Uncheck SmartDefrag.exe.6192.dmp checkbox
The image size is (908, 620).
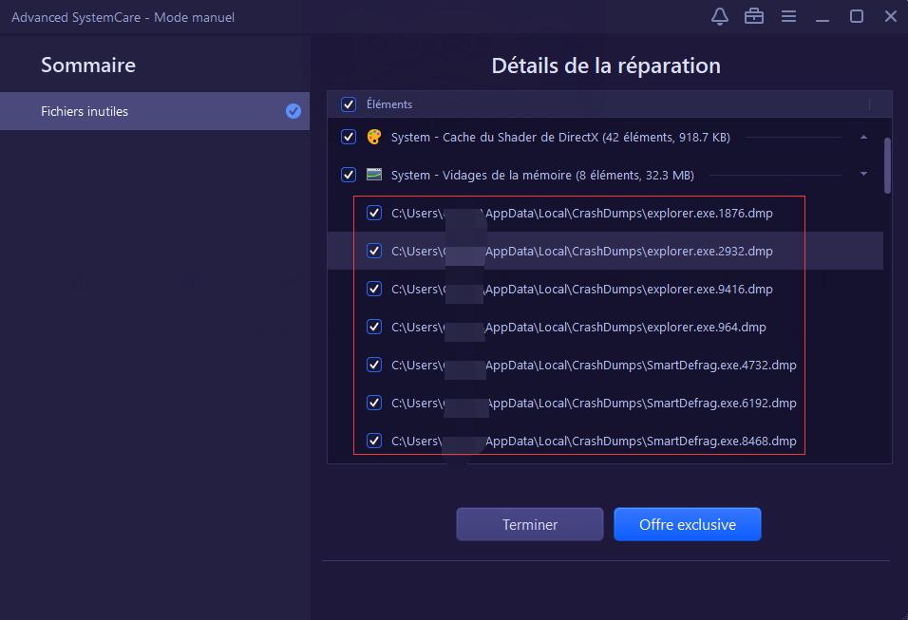click(x=374, y=403)
